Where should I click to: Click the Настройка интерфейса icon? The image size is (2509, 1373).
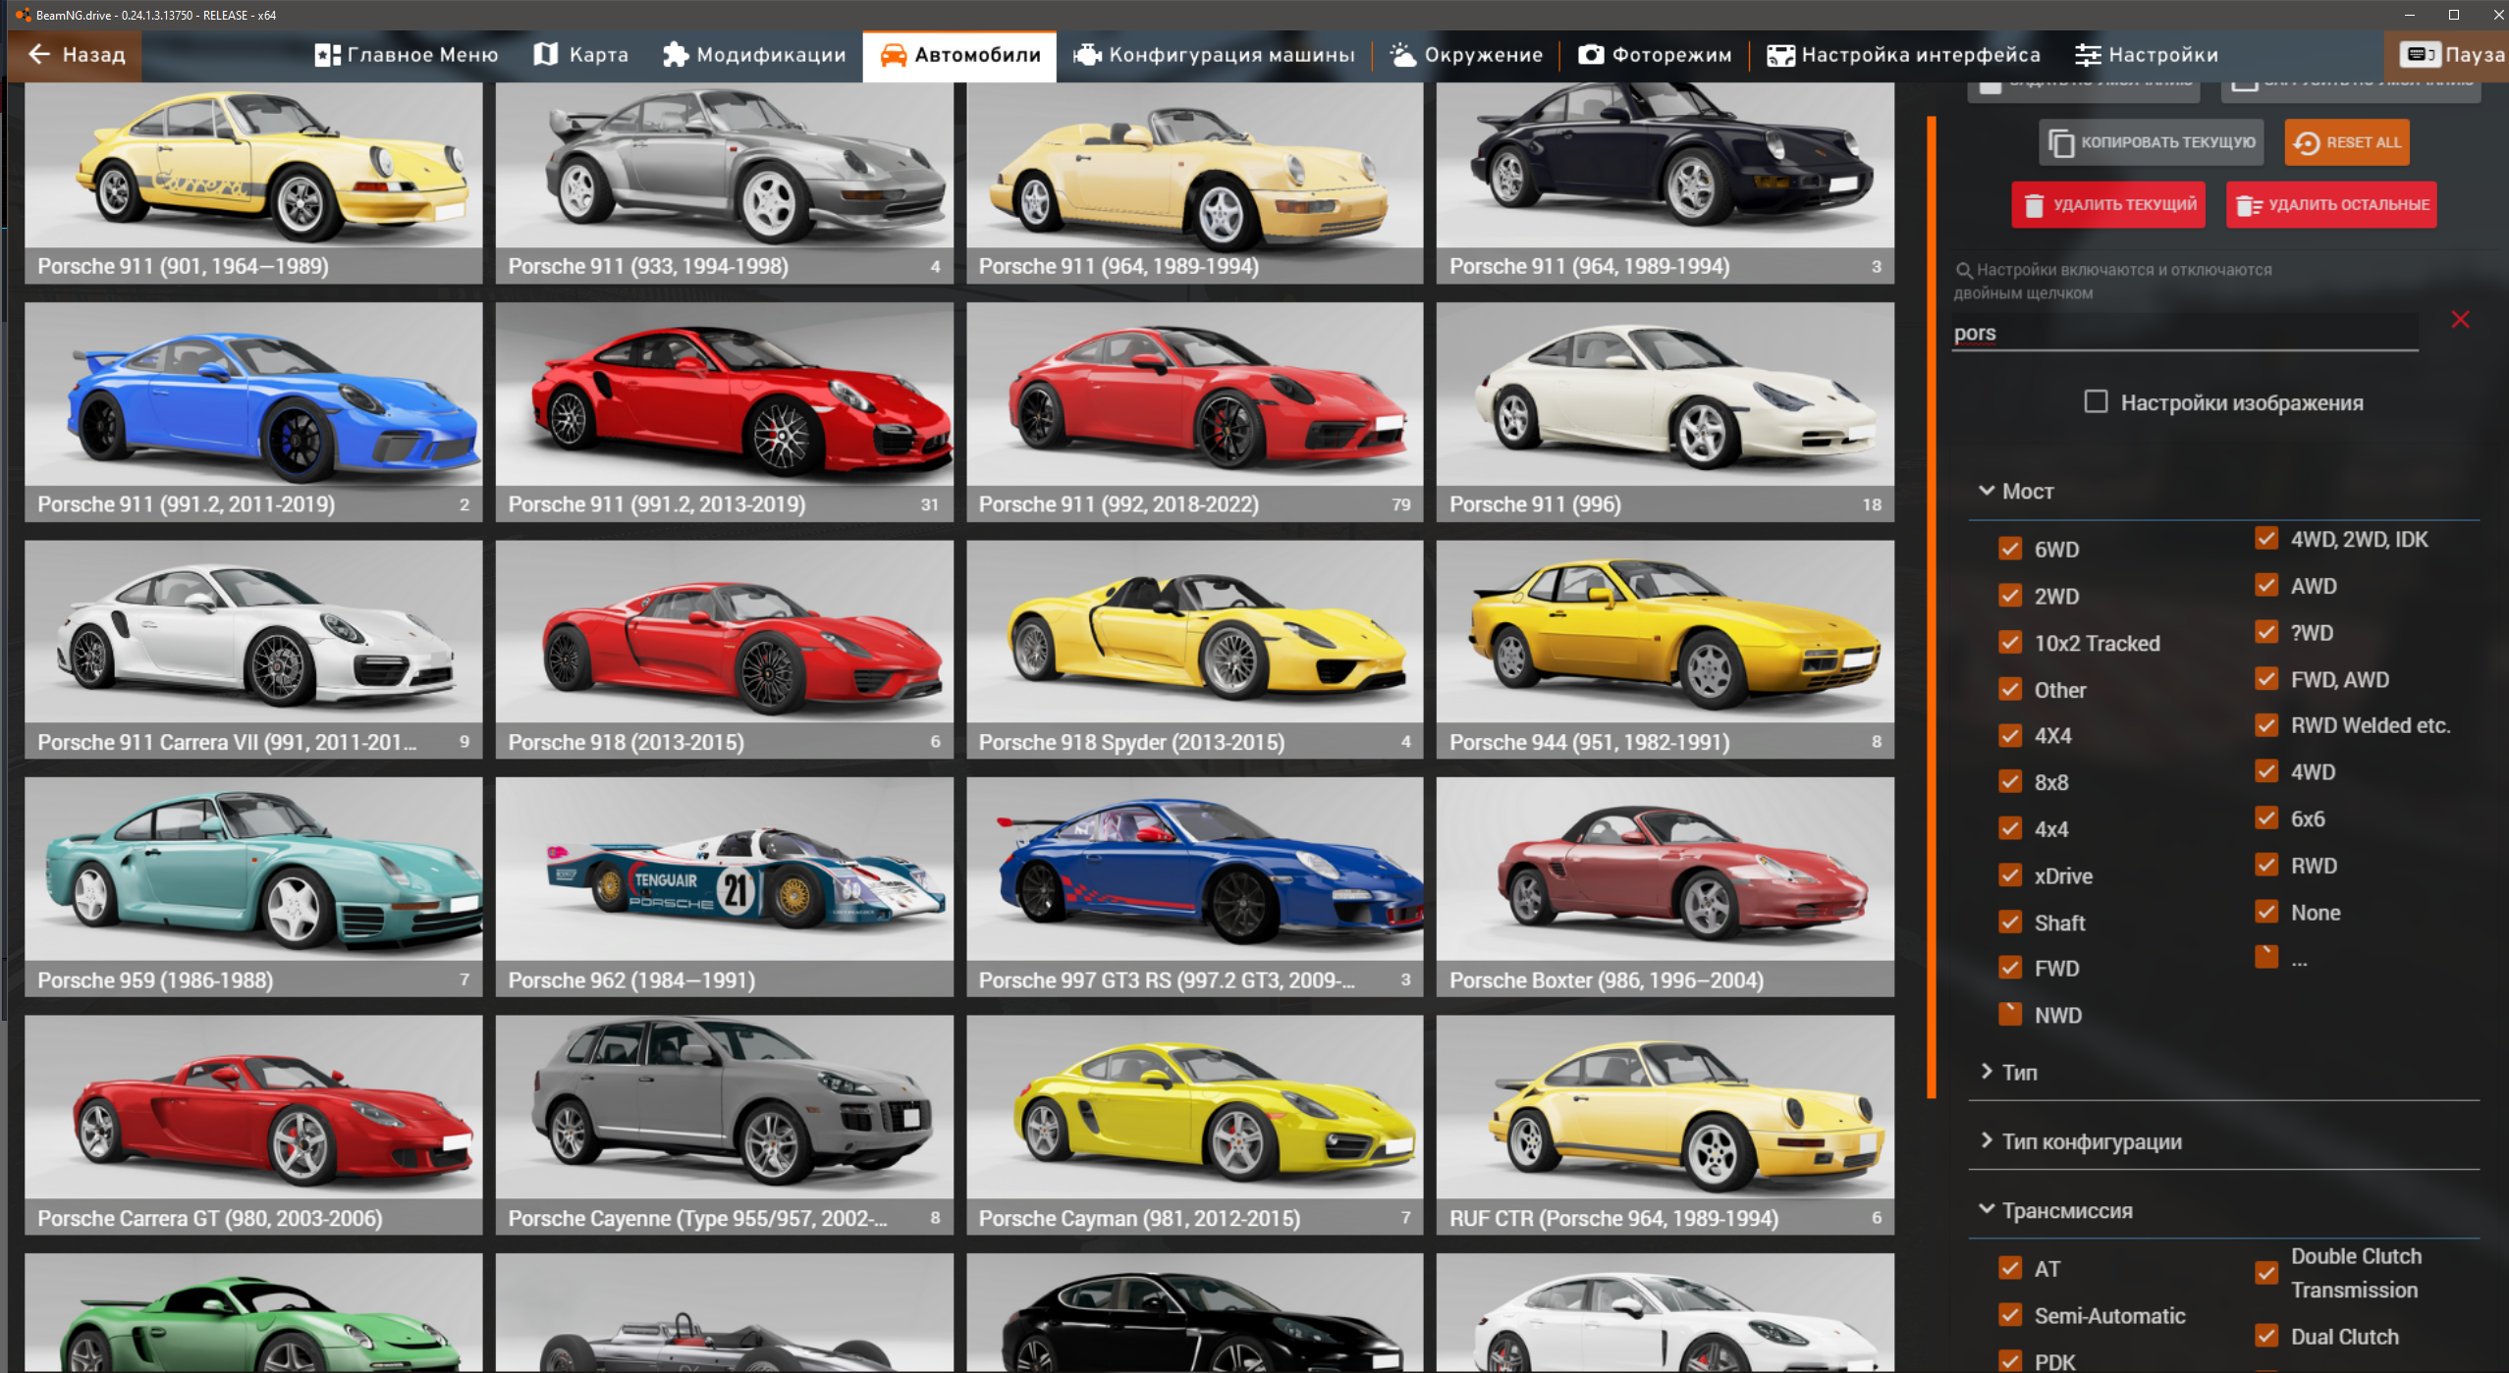[x=1780, y=55]
